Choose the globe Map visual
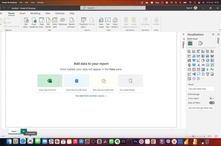Image resolution: width=221 pixels, height=146 pixels. [189, 65]
